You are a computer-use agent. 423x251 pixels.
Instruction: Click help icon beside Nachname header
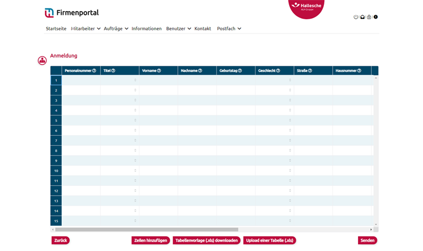200,71
